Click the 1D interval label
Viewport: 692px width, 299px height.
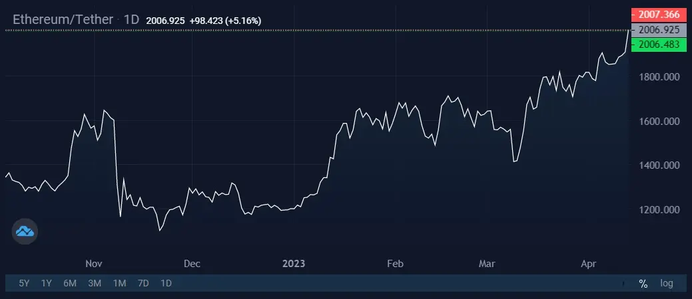pos(131,20)
